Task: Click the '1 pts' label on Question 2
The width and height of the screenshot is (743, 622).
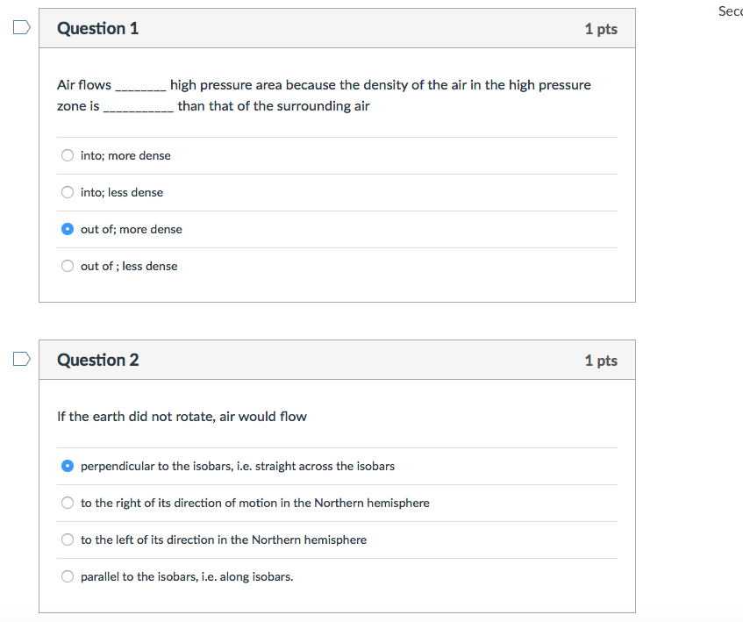Action: click(601, 359)
